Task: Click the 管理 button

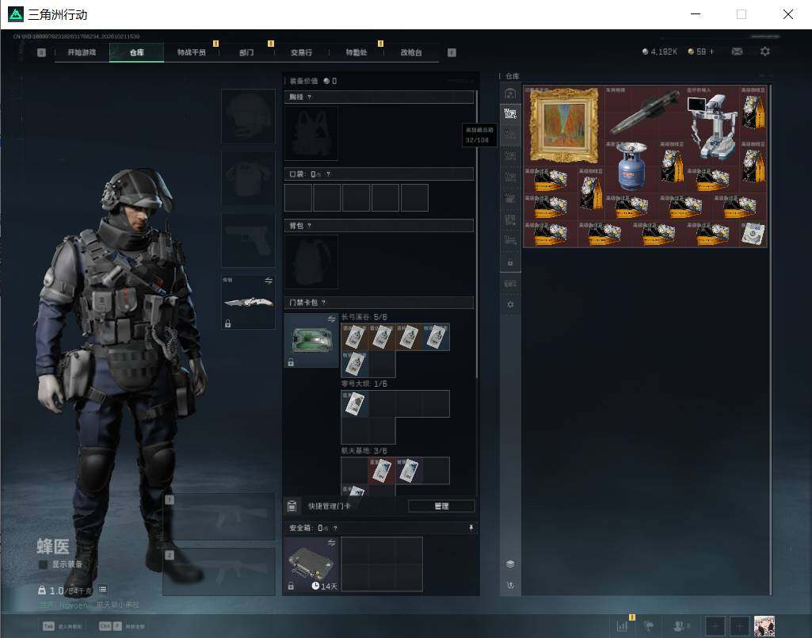Action: click(x=441, y=506)
